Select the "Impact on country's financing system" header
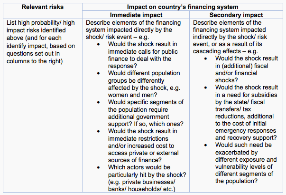 point(183,7)
